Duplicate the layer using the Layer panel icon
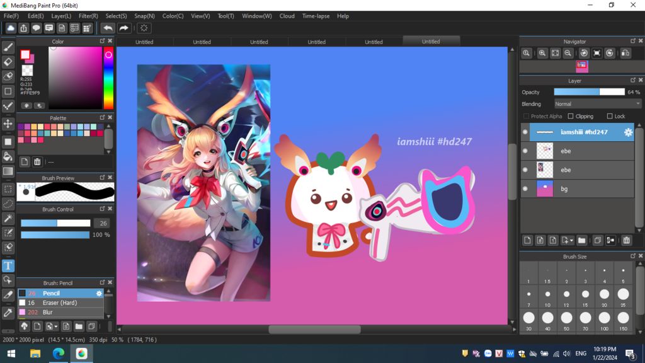Image resolution: width=645 pixels, height=363 pixels. (x=598, y=240)
